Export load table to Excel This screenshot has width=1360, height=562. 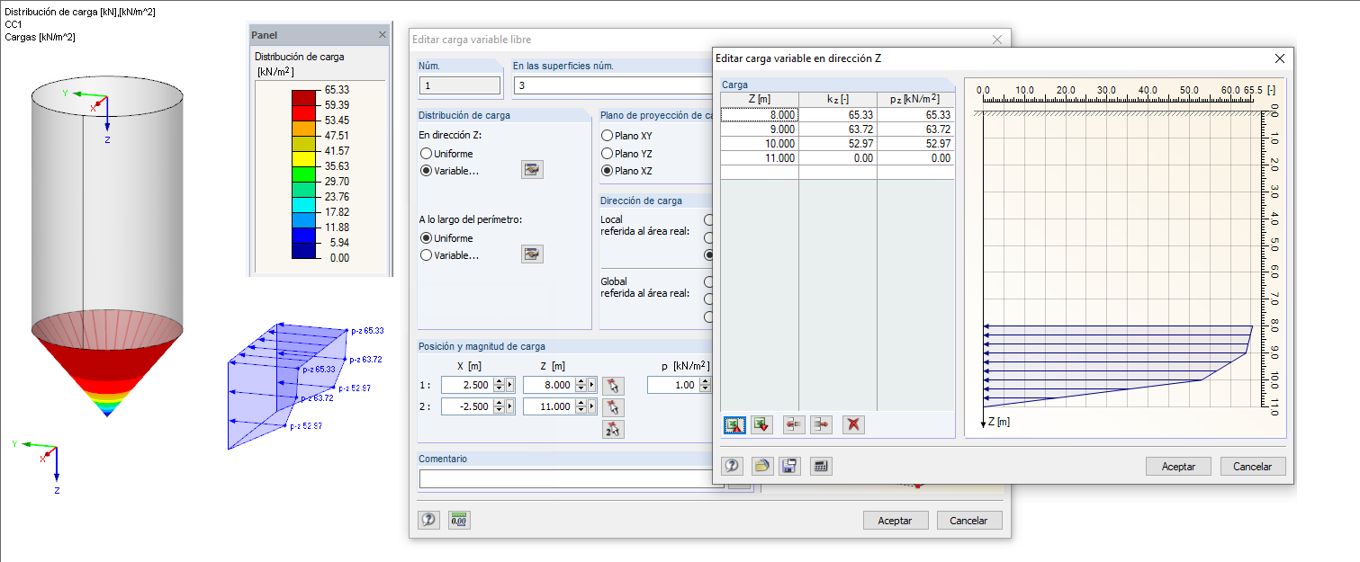coord(734,424)
